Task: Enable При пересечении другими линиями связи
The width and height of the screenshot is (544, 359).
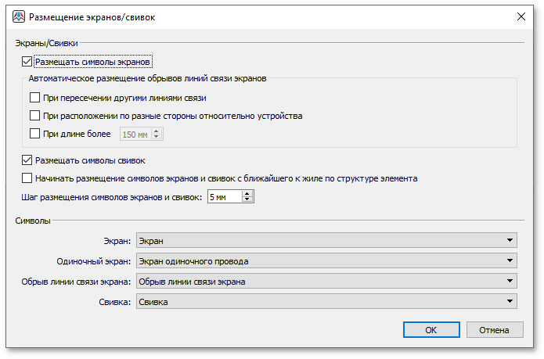Action: (34, 98)
